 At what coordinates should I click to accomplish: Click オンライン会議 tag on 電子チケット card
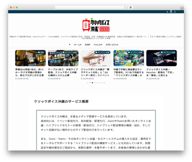(103, 52)
